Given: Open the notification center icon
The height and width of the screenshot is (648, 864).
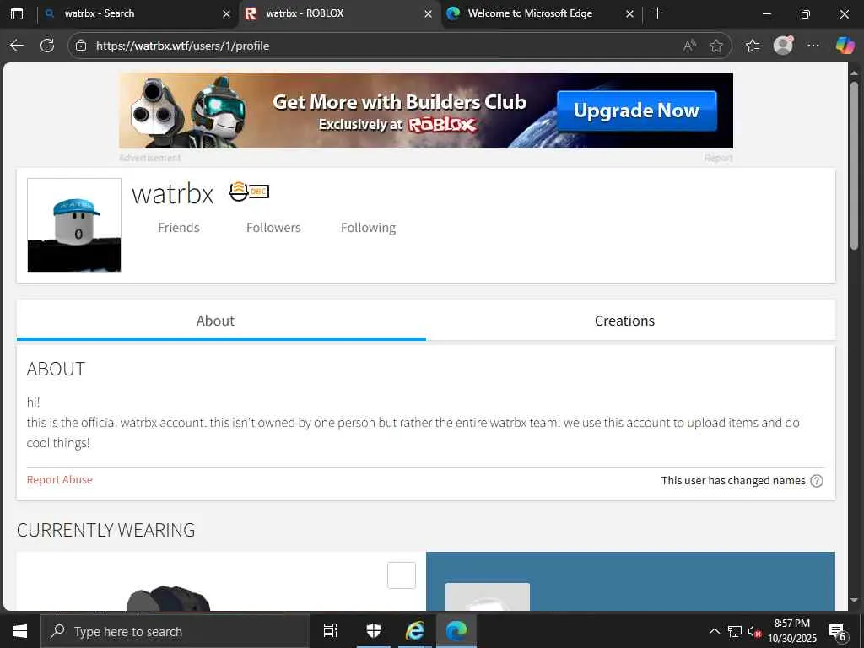Looking at the screenshot, I should point(837,631).
